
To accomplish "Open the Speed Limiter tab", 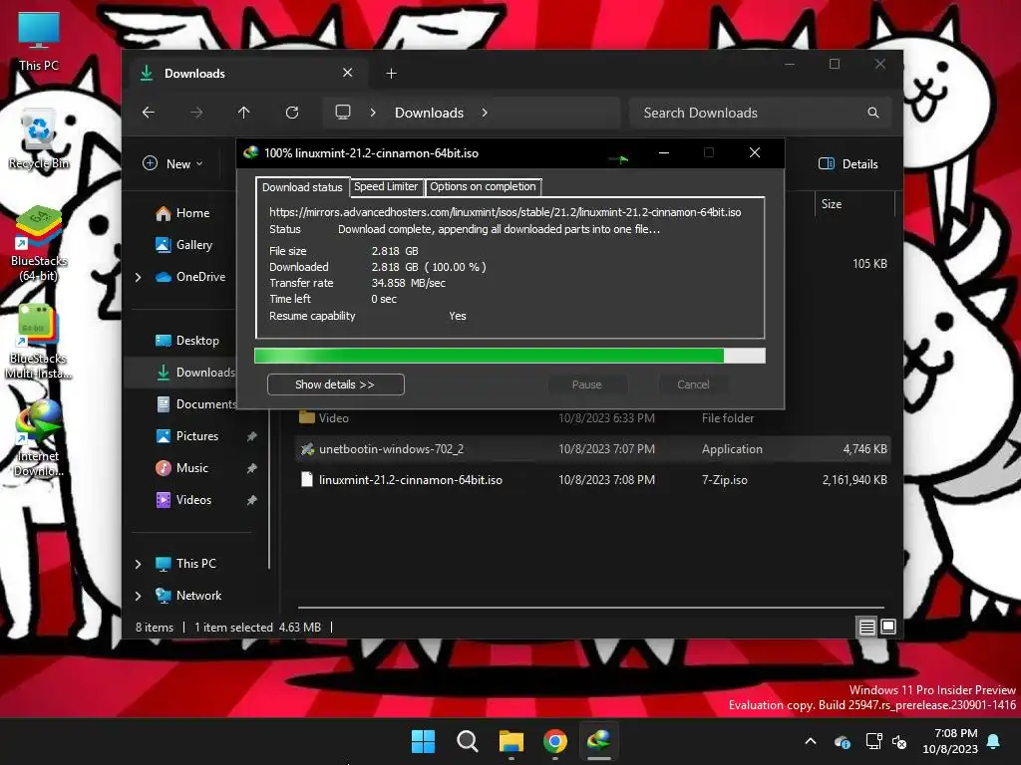I will [386, 186].
